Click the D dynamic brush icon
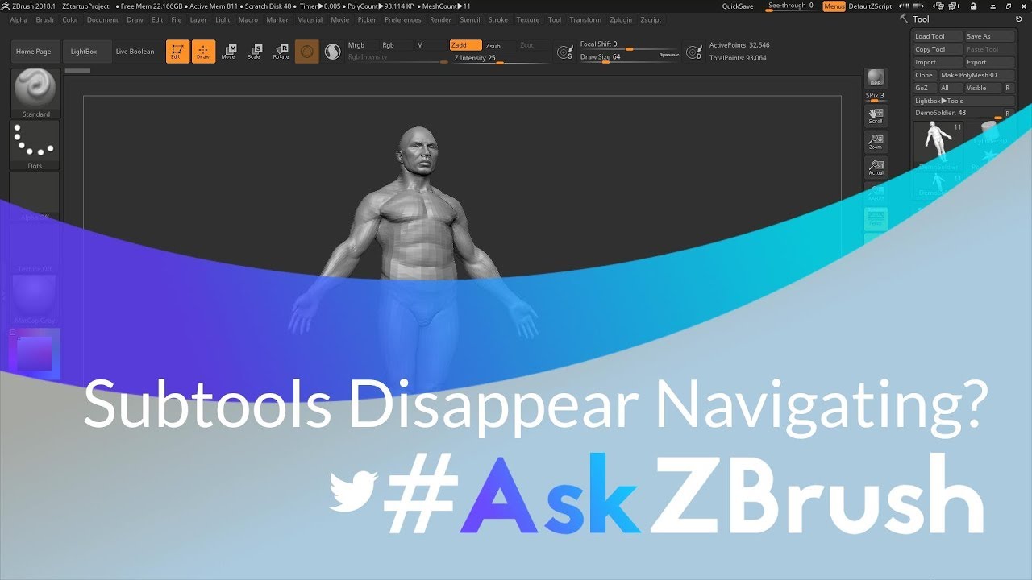Screen dimensions: 1032x580 693,52
